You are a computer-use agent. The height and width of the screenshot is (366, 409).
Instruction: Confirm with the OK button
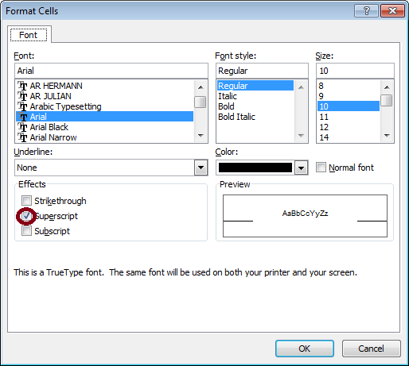click(x=304, y=349)
